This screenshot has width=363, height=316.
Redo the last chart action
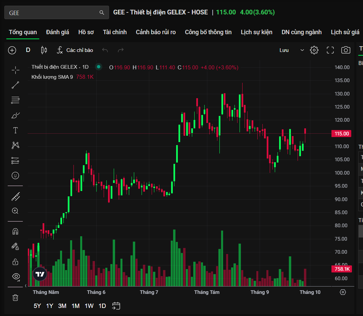click(121, 50)
